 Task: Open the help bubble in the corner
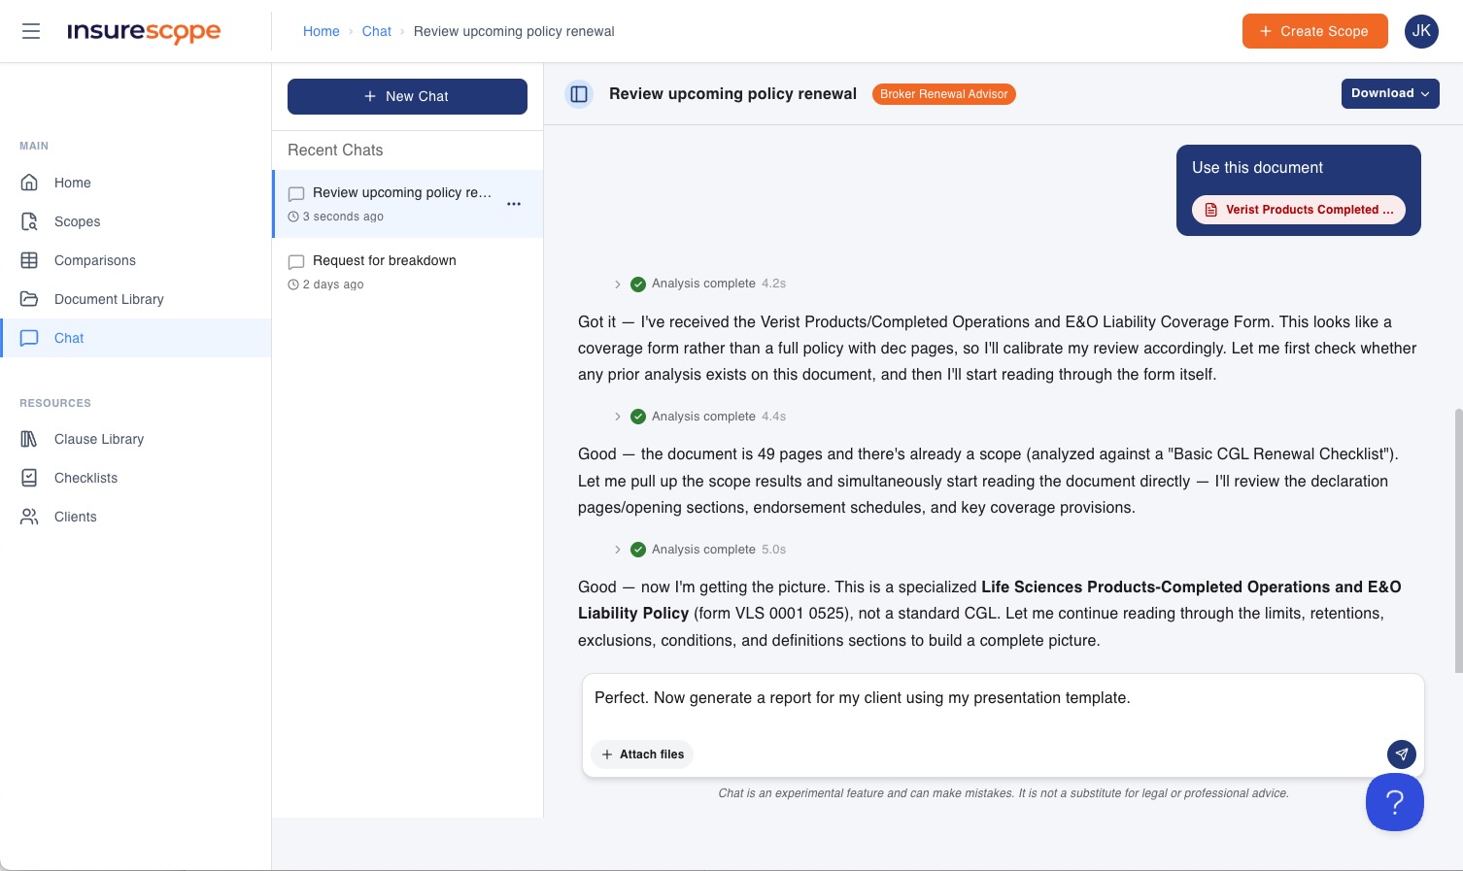tap(1395, 802)
